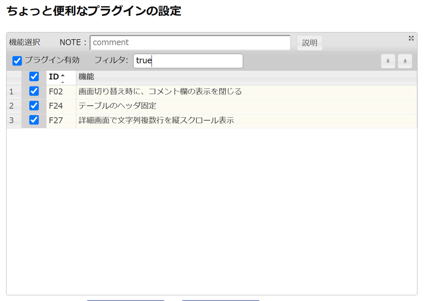Click 詳細画面で文字列複数行を縦スクロール表示 row text

click(x=156, y=120)
